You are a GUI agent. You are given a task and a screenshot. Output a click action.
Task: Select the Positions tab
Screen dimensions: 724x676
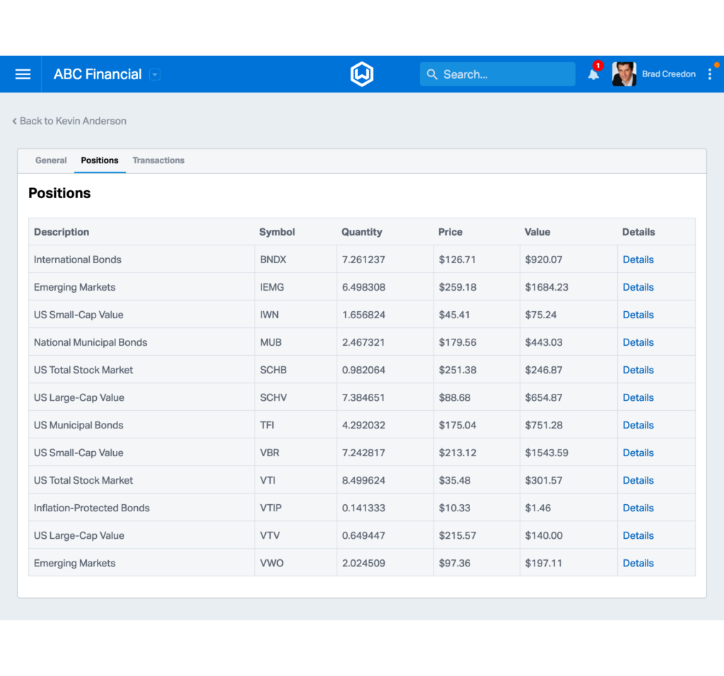99,161
